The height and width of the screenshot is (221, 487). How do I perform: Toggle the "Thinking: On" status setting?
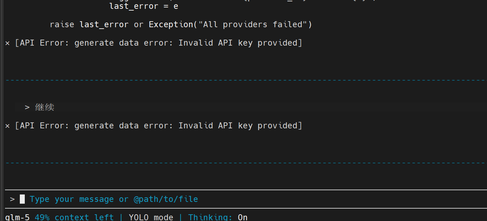[x=218, y=217]
